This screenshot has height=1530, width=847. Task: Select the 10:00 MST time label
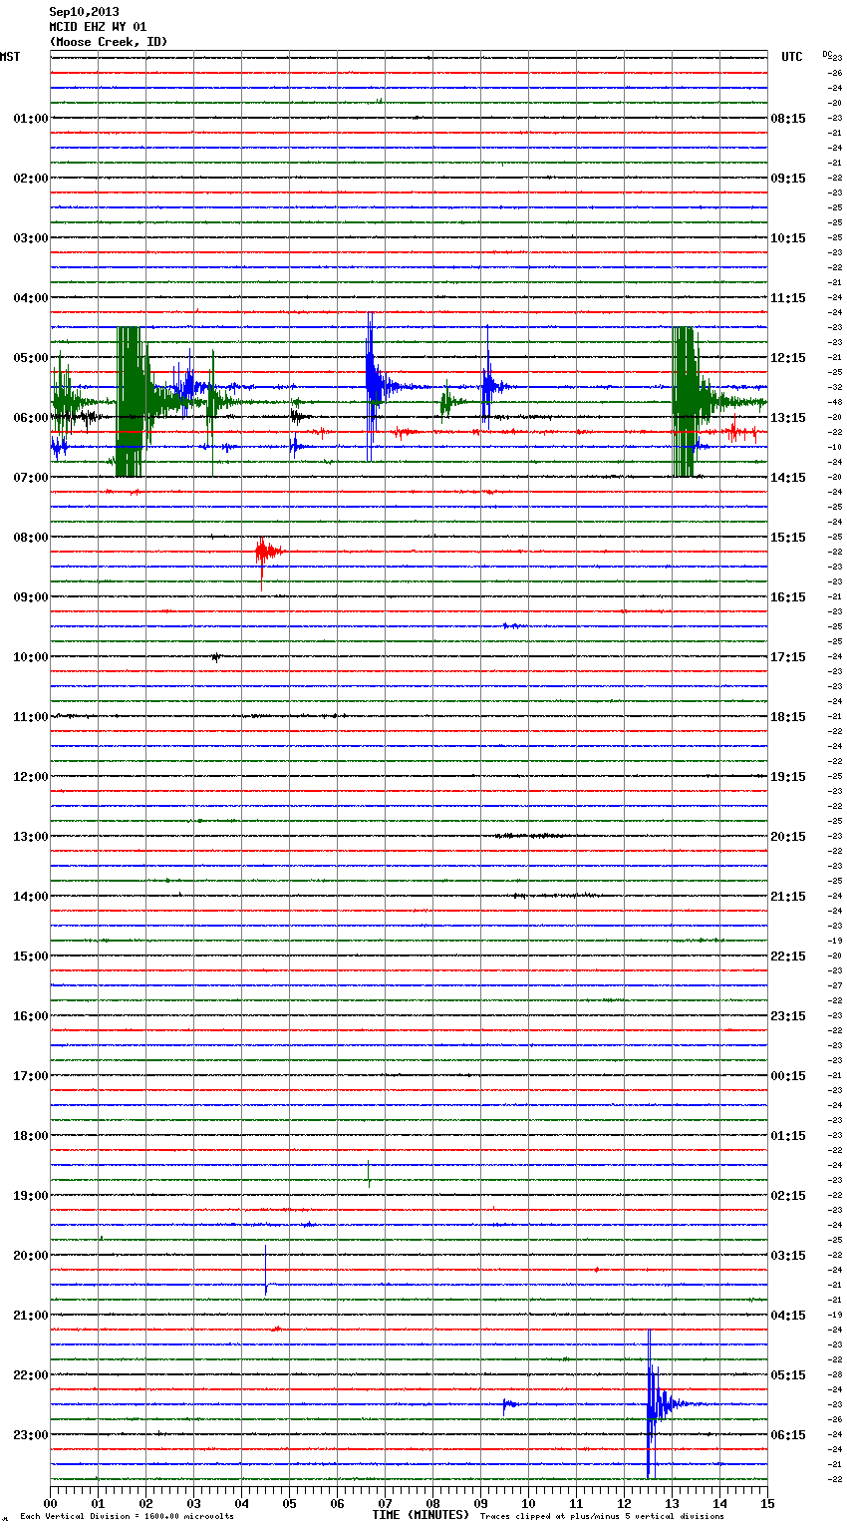(31, 656)
